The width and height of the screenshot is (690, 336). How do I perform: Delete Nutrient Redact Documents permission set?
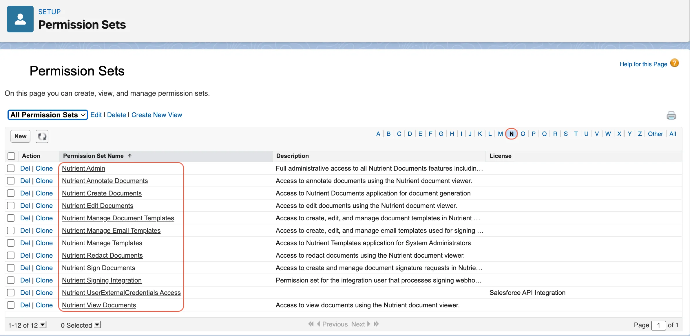click(25, 255)
